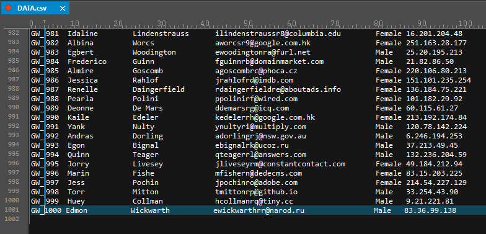Click first name Frederico

point(87,61)
